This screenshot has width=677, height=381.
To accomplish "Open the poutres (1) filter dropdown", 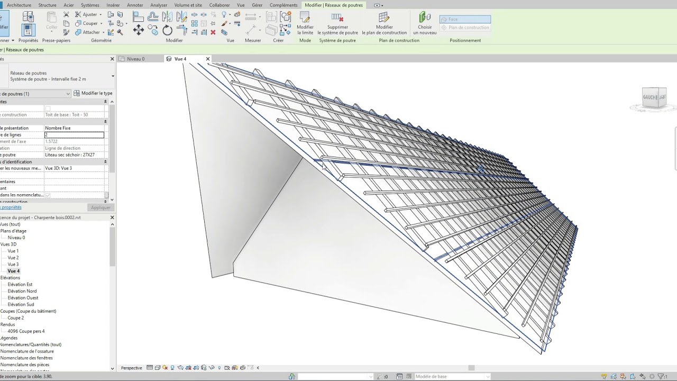I will pos(68,94).
